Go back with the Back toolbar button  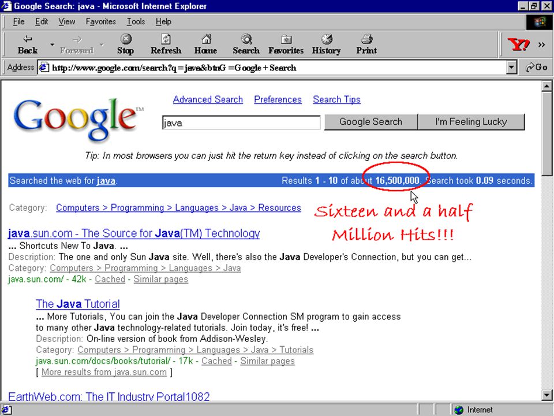tap(28, 44)
